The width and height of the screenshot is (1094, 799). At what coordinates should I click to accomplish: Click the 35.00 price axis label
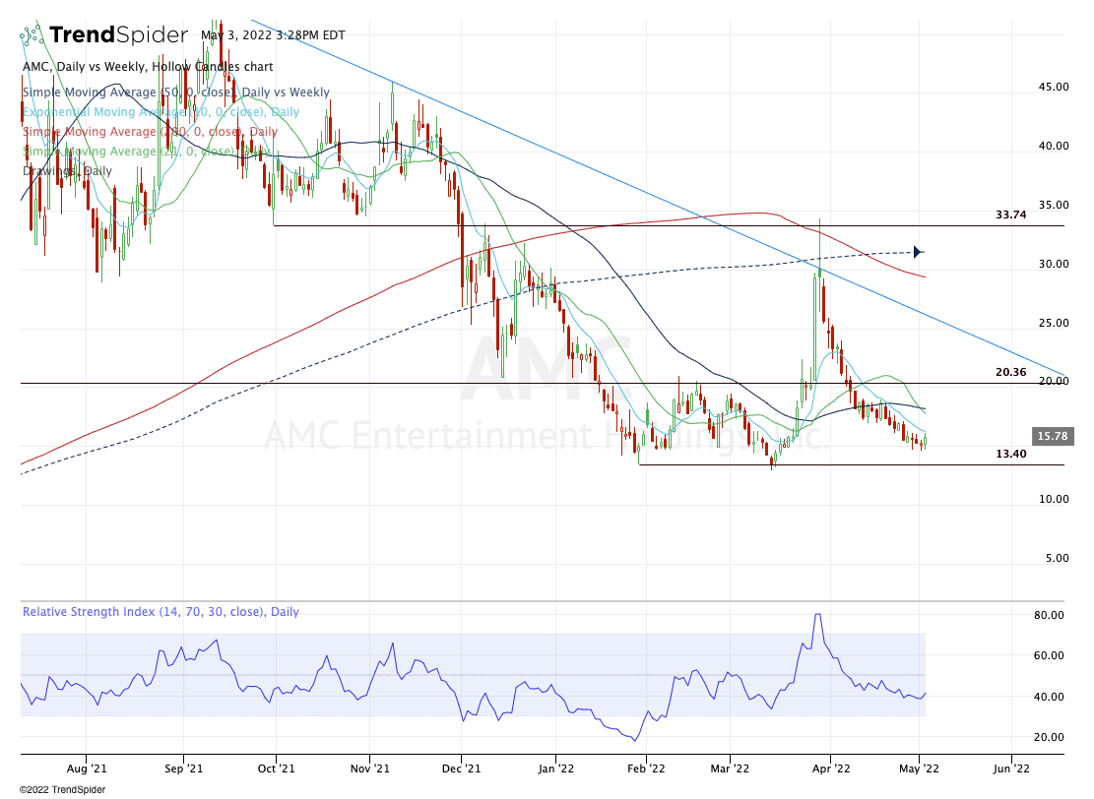click(1054, 205)
